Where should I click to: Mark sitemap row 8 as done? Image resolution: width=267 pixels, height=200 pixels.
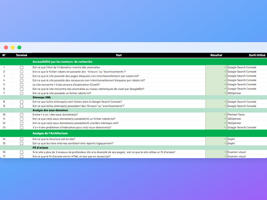pyautogui.click(x=22, y=102)
